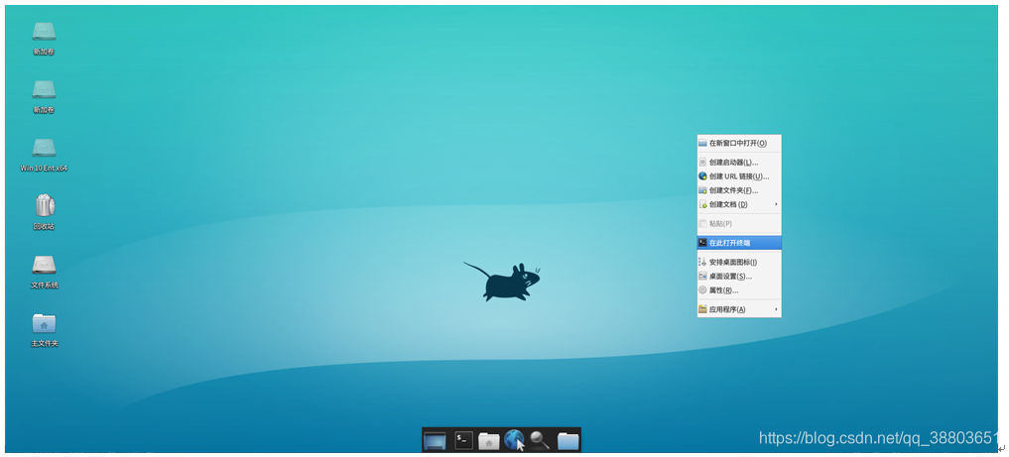Launch the terminal emulator from the dock
Image resolution: width=1009 pixels, height=457 pixels.
tap(462, 440)
